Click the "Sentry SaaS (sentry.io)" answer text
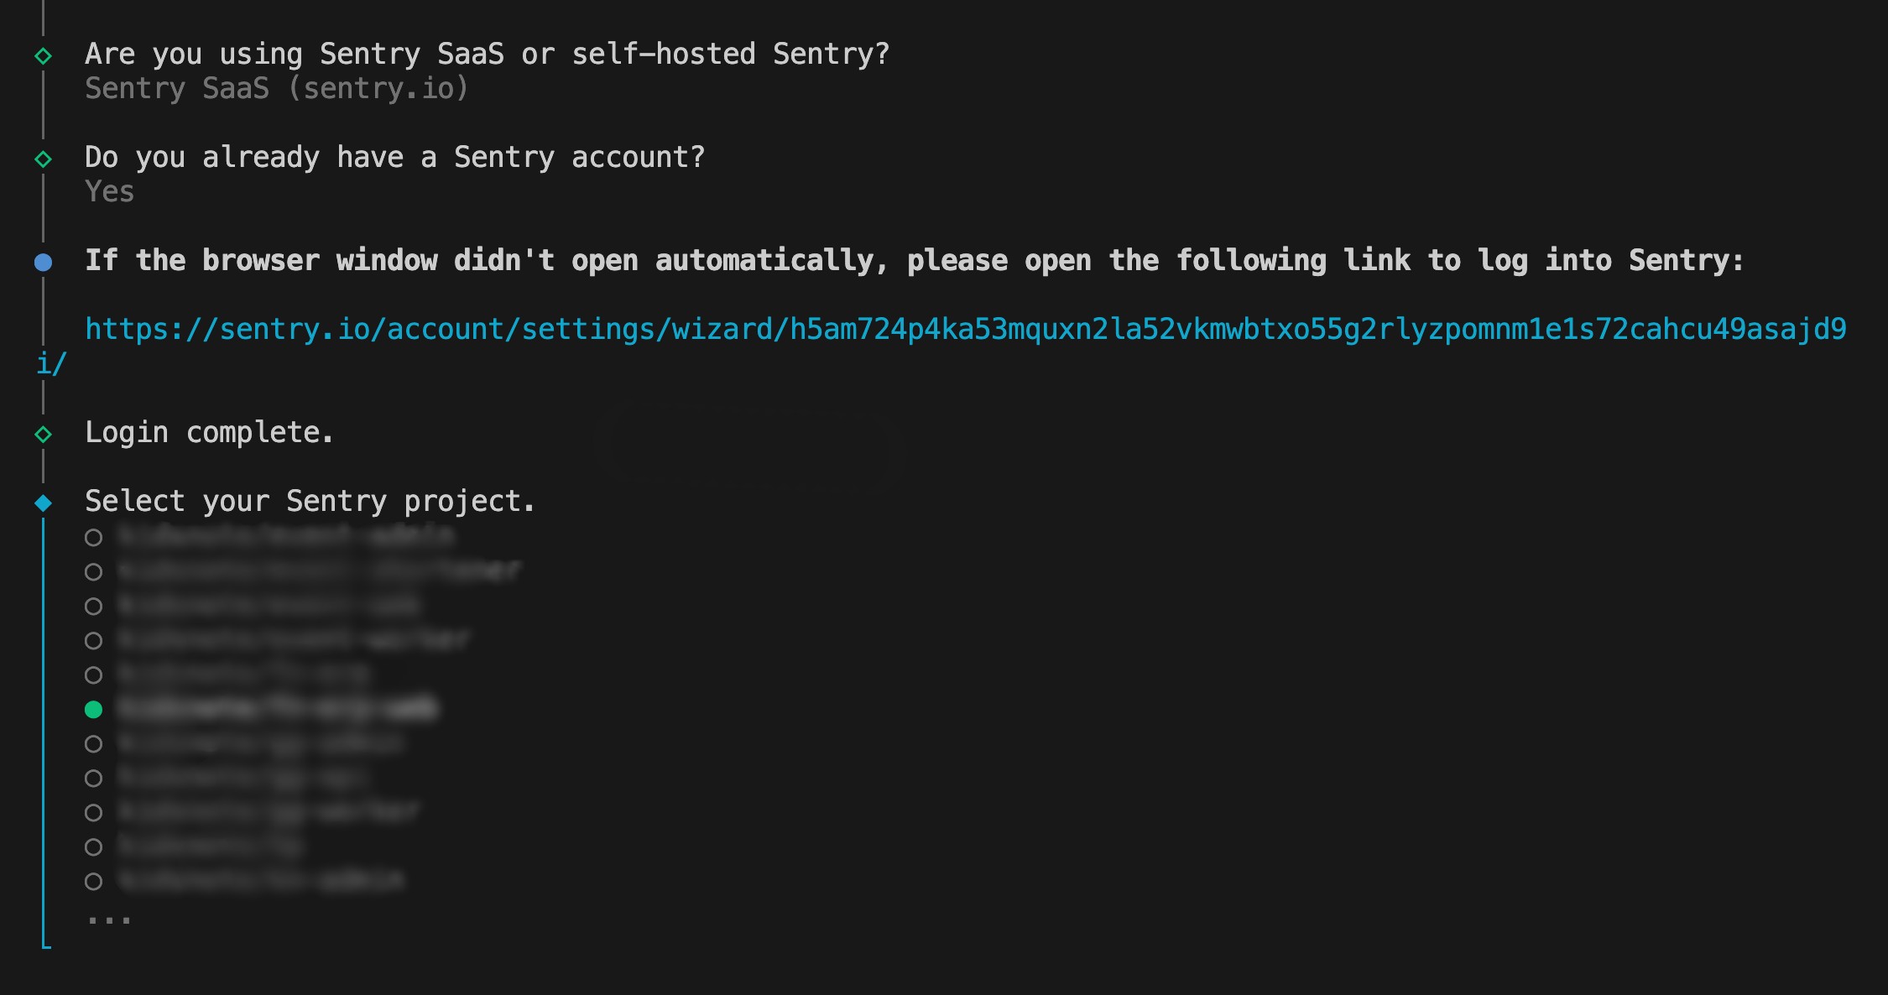The height and width of the screenshot is (995, 1888). click(x=277, y=89)
